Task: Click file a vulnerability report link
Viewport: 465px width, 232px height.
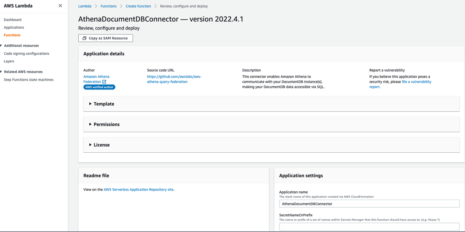Action: click(x=416, y=82)
